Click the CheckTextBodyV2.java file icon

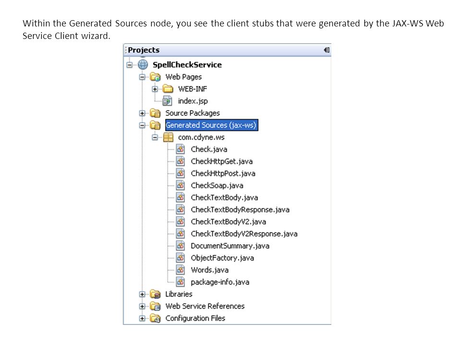[181, 222]
